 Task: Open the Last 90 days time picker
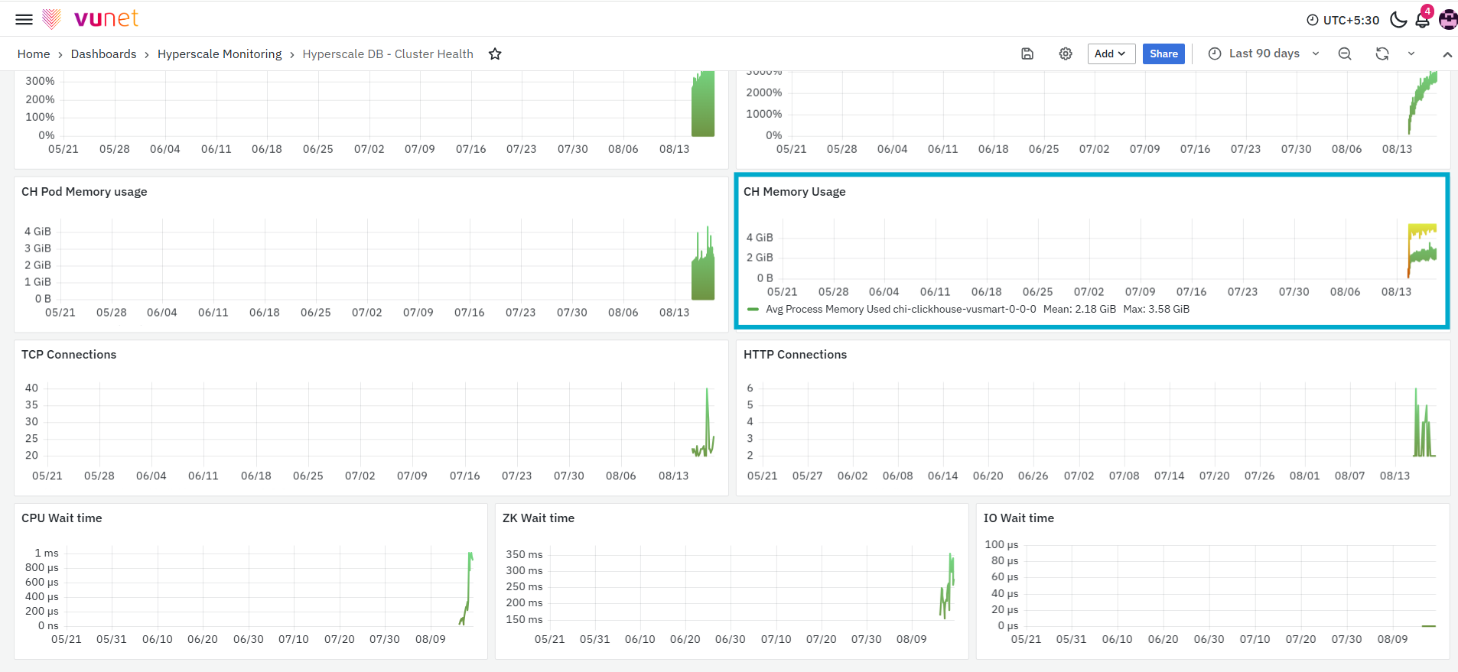point(1264,54)
